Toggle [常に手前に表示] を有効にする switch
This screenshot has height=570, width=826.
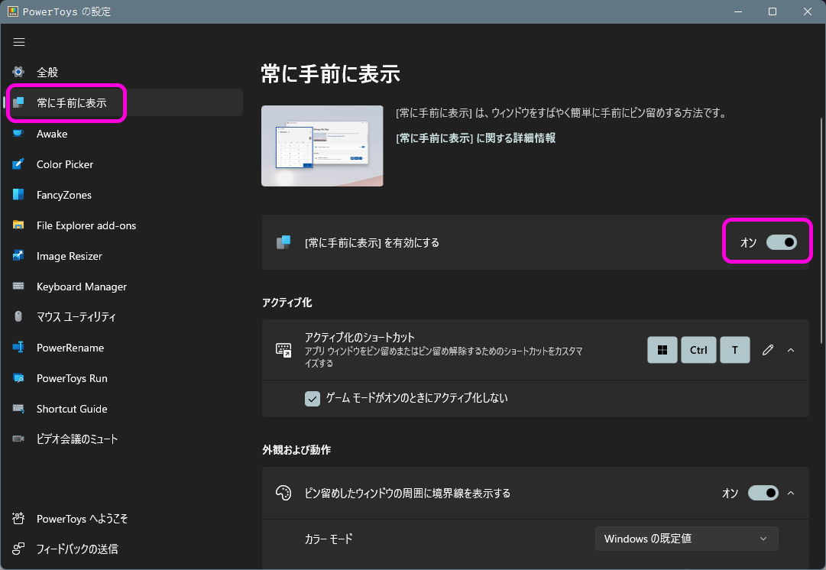tap(781, 242)
